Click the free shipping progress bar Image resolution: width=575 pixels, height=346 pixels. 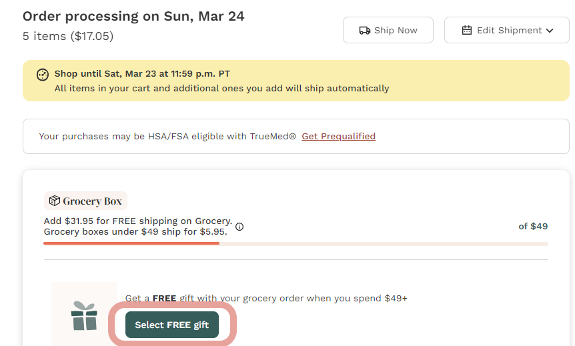[x=296, y=243]
